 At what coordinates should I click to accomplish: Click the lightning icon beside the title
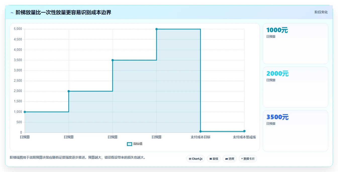click(12, 13)
